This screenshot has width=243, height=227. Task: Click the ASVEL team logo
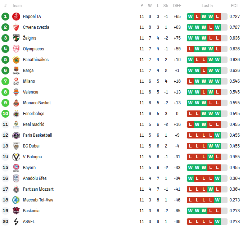pos(16,222)
